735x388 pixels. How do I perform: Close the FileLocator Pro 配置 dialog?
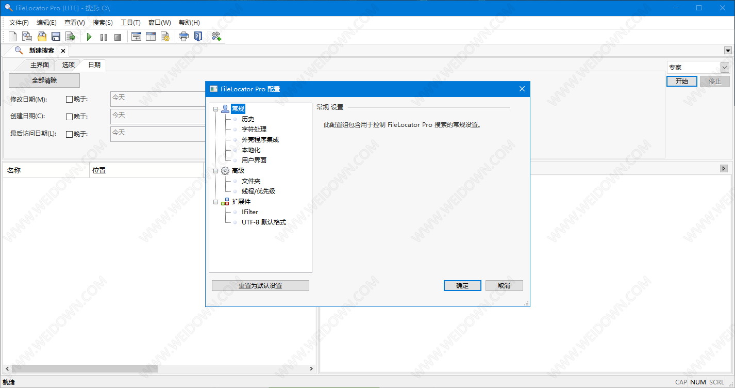[x=522, y=89]
